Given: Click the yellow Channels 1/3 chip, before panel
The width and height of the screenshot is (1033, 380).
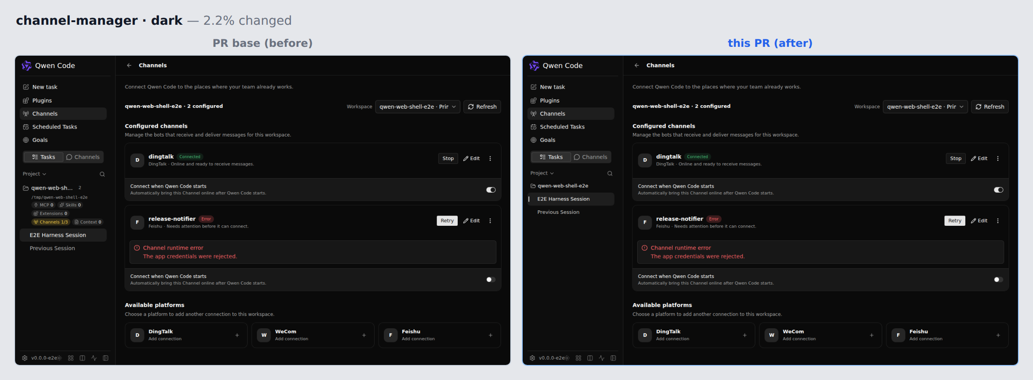Looking at the screenshot, I should (50, 222).
